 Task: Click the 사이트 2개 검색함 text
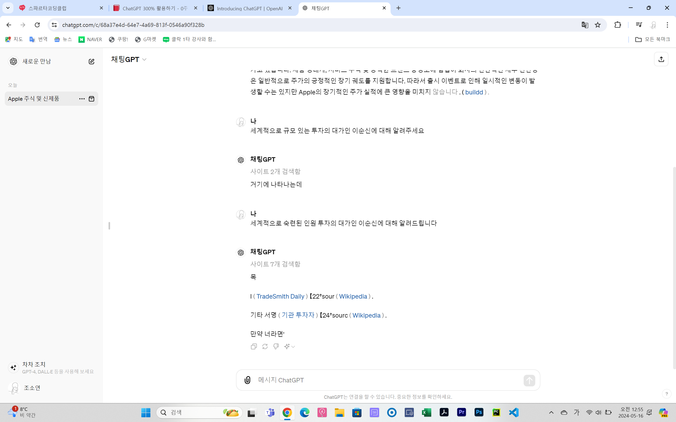(x=275, y=171)
